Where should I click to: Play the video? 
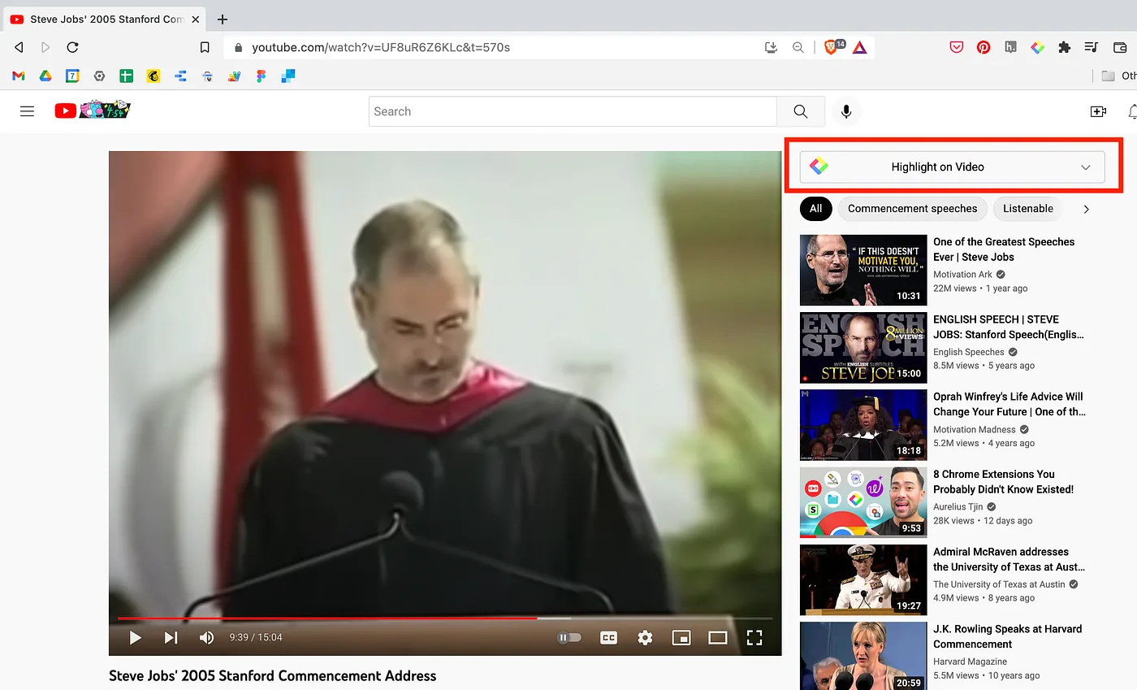pyautogui.click(x=136, y=638)
